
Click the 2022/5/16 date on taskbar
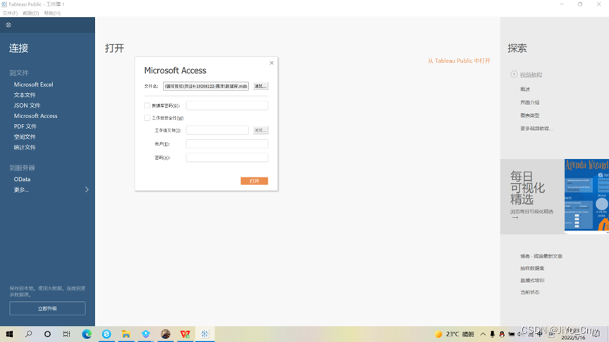[x=573, y=338]
